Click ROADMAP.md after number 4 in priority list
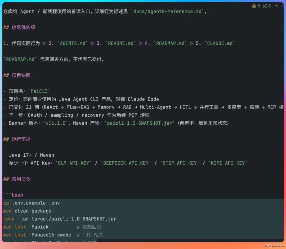The width and height of the screenshot is (286, 249). [x=170, y=43]
